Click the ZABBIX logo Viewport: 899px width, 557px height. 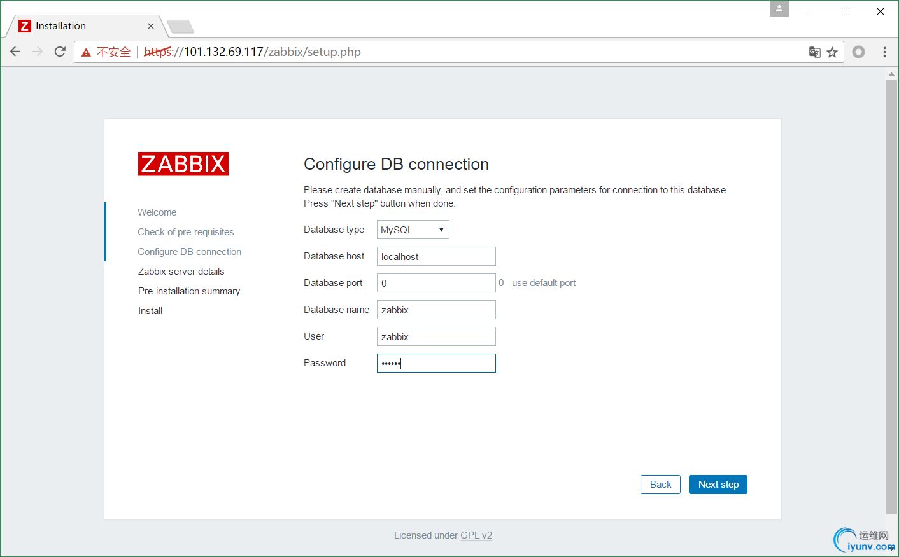[x=183, y=164]
